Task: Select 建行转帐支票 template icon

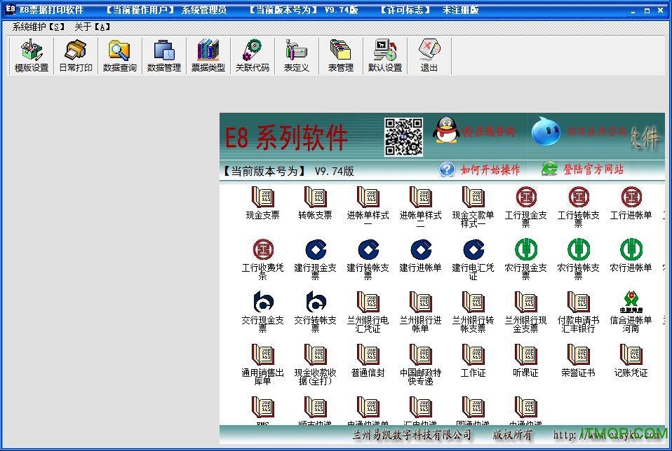Action: (x=368, y=256)
